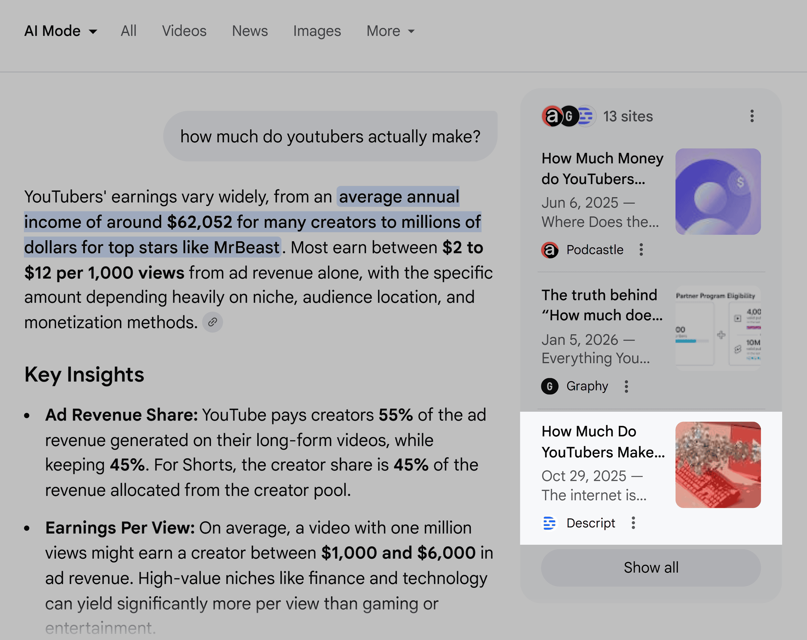Click the Graphy favicon beside its source label
The width and height of the screenshot is (807, 640).
tap(549, 387)
